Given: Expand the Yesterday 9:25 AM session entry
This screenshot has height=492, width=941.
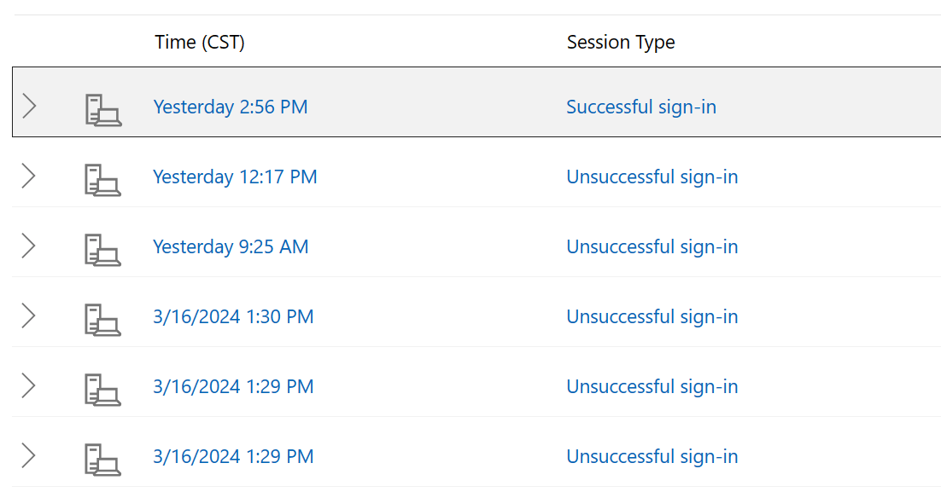Looking at the screenshot, I should [29, 246].
